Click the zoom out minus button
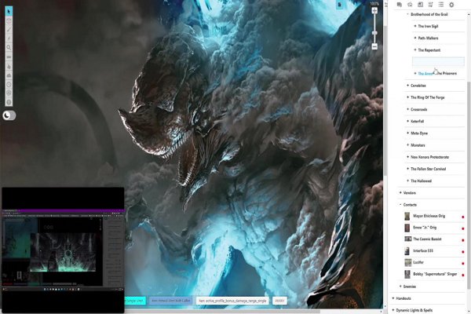 pos(374,46)
